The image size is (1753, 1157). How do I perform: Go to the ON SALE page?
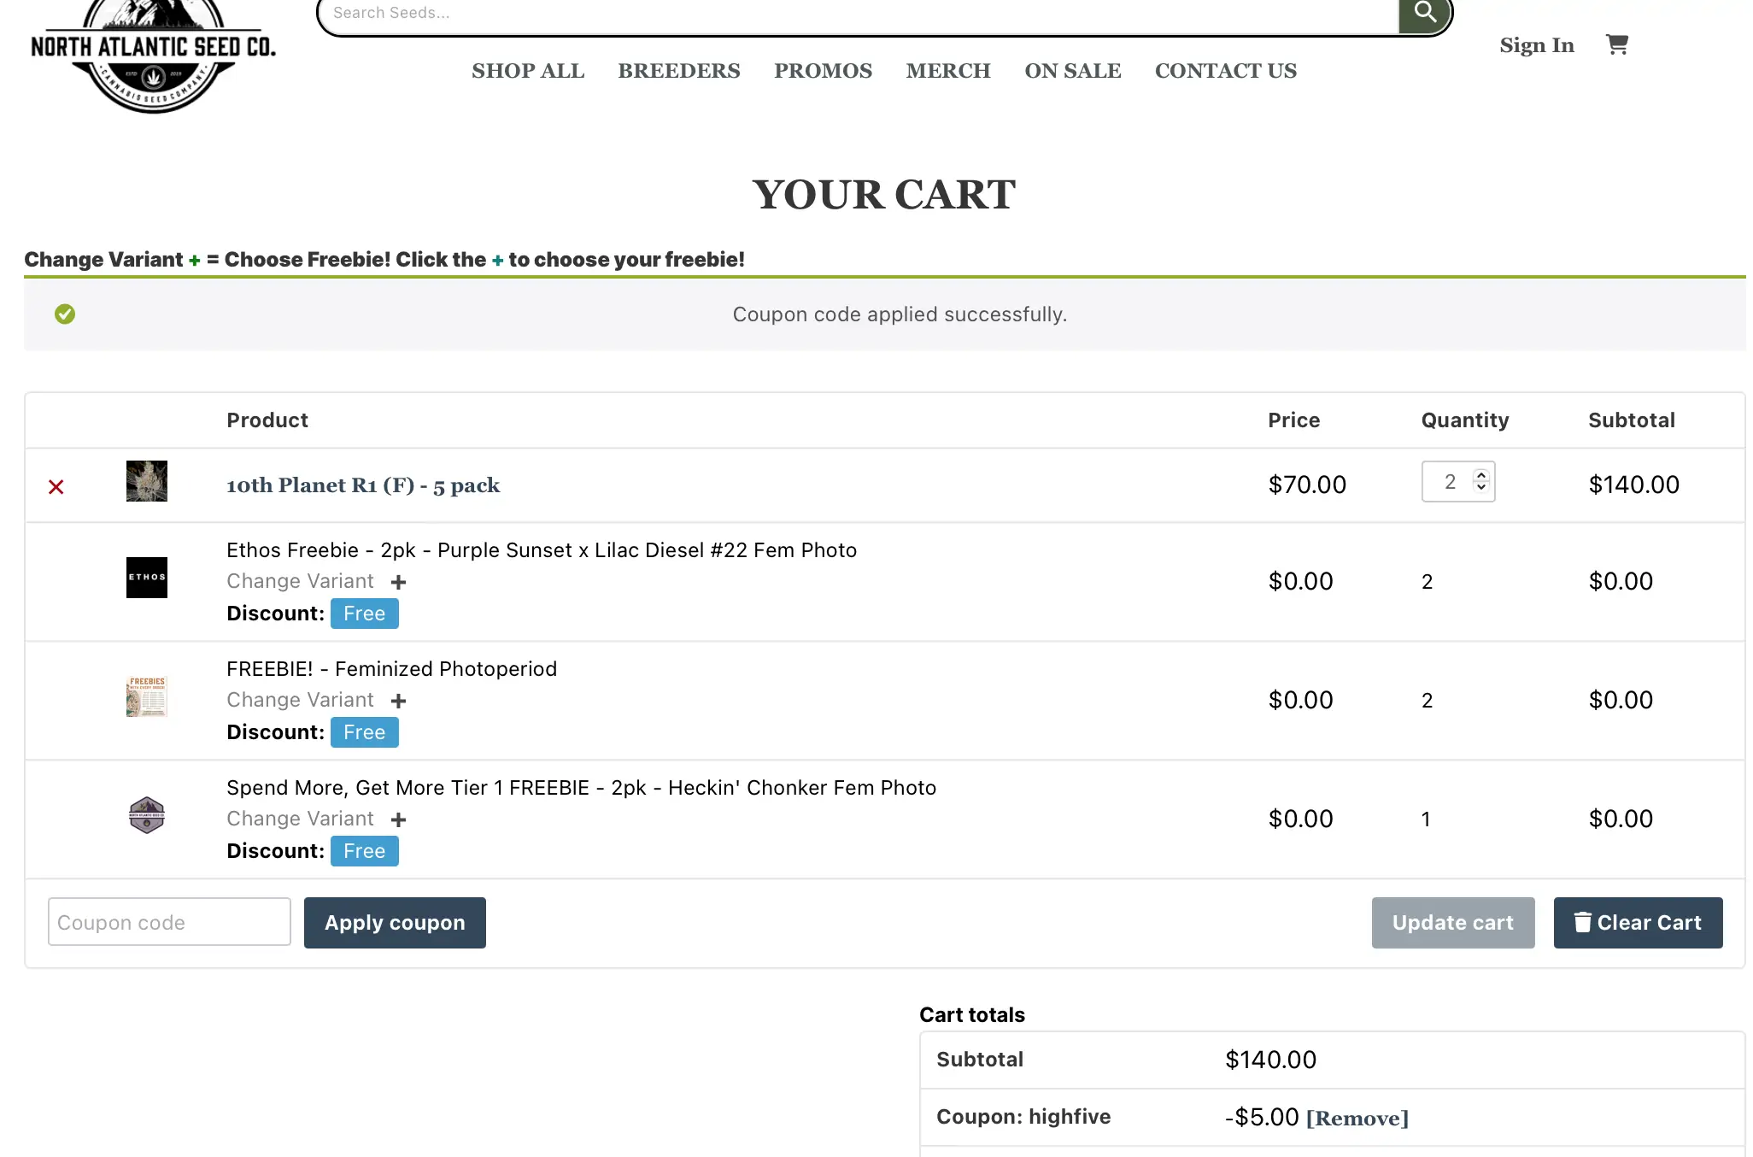1073,71
